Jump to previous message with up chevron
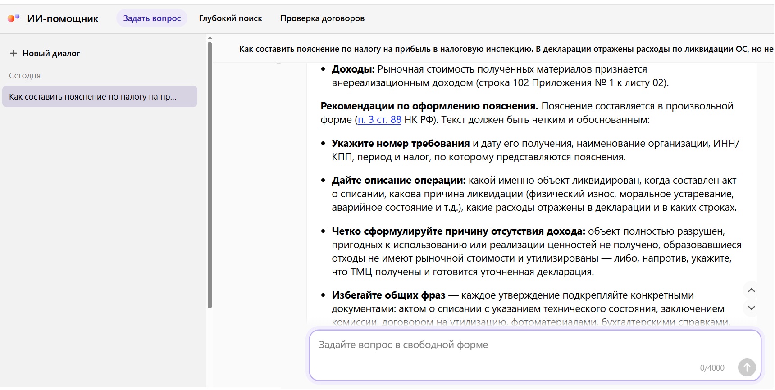Screen dimensions: 775x390 751,290
